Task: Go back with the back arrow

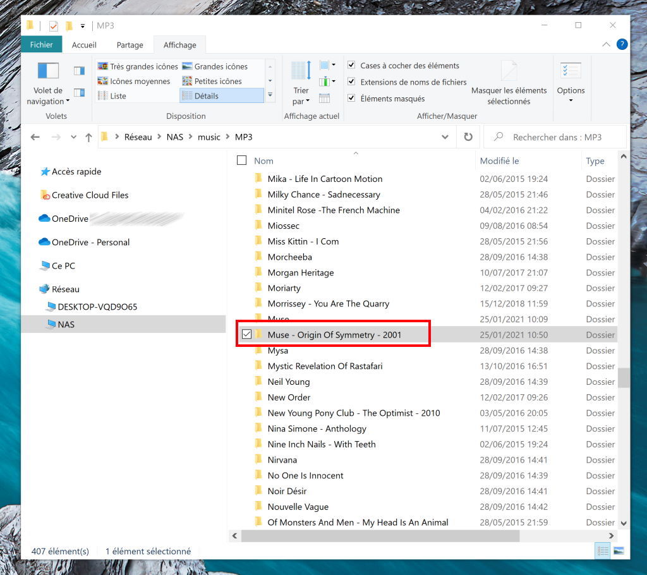Action: point(35,137)
